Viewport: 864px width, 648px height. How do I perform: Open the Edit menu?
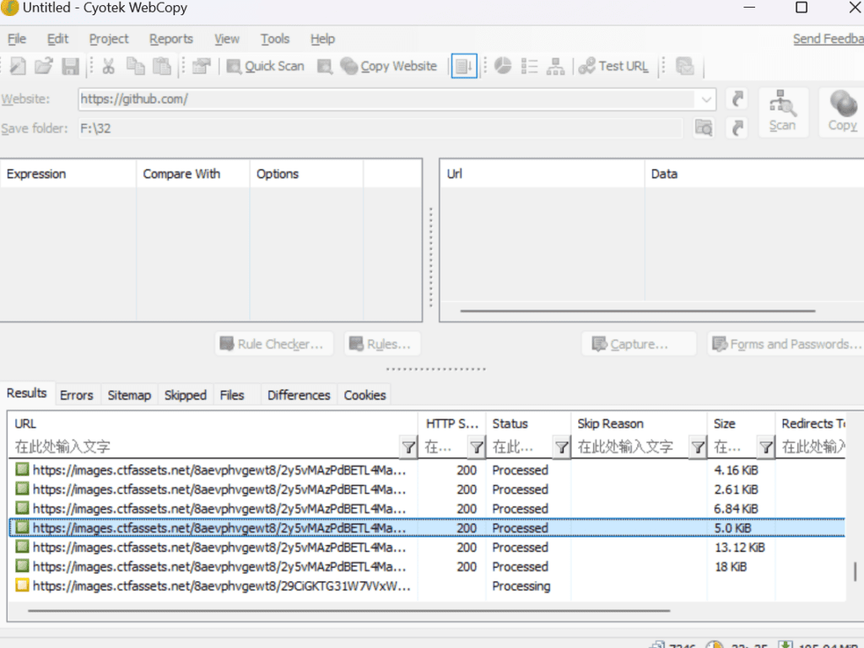(x=58, y=39)
